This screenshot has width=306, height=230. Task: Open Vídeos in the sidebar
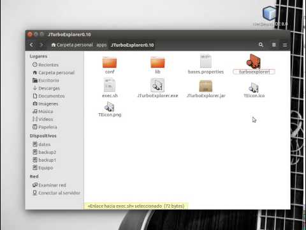(43, 119)
